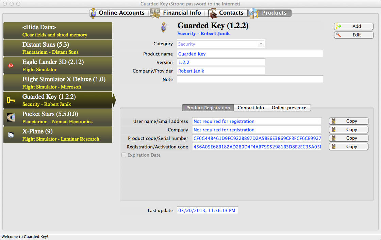Click the Edit button

353,35
